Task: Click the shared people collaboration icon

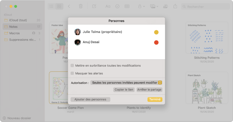Action: [x=165, y=6]
